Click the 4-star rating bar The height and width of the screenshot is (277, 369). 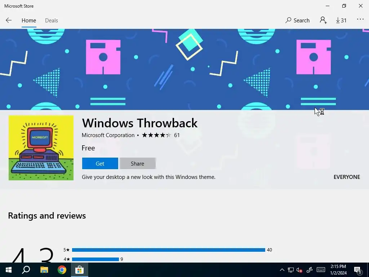[x=95, y=259]
